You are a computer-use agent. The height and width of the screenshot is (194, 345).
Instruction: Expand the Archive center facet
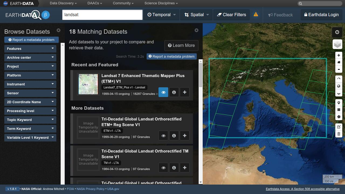[30, 57]
